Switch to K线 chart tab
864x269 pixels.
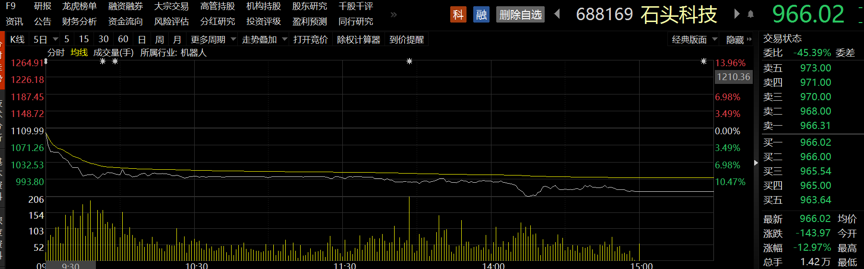[x=17, y=39]
